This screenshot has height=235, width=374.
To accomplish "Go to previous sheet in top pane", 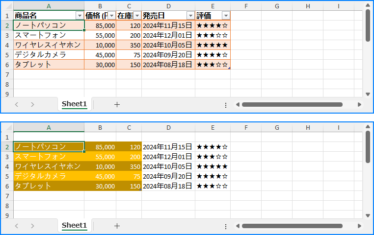I will coord(17,104).
